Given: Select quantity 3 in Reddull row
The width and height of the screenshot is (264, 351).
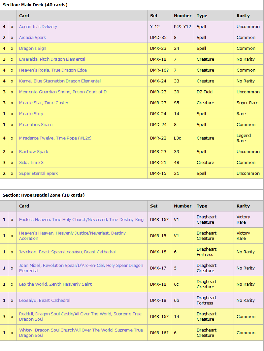Looking at the screenshot, I should click(4, 317).
